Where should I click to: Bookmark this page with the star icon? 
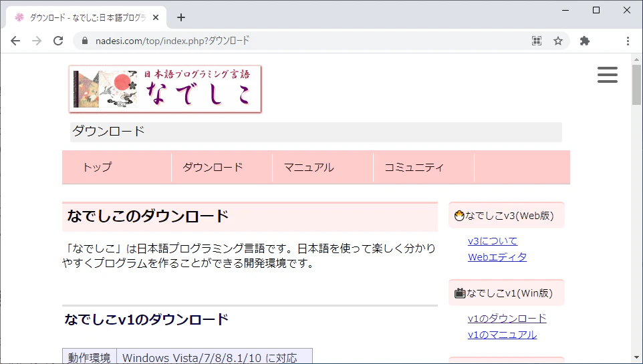click(x=557, y=41)
